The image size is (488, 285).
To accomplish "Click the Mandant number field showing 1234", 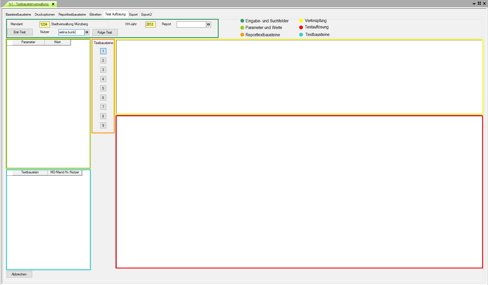I will [x=44, y=24].
